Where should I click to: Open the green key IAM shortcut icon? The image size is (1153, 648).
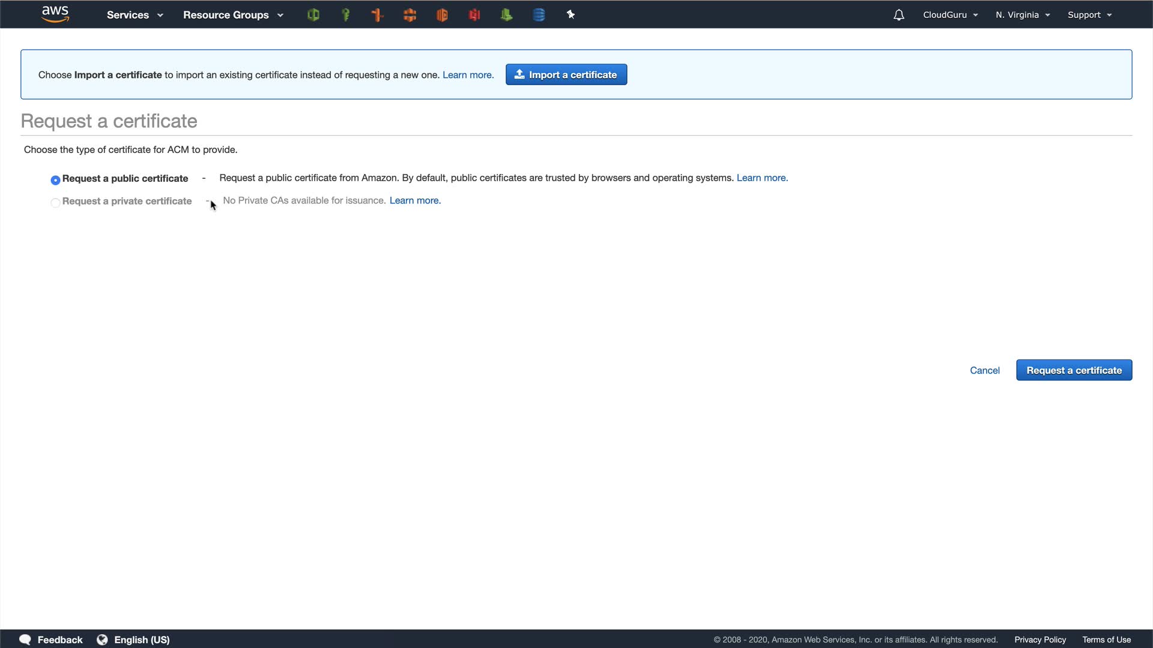point(345,15)
